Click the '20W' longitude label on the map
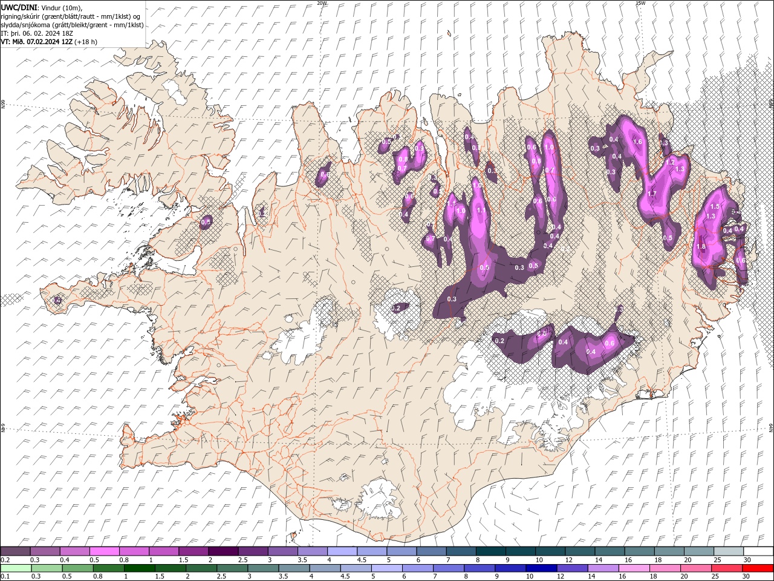 [x=322, y=2]
